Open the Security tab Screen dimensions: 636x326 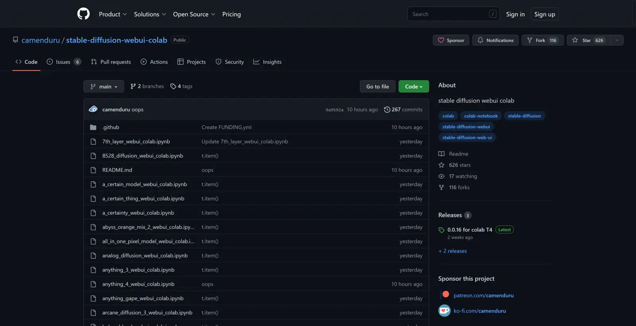pyautogui.click(x=230, y=62)
